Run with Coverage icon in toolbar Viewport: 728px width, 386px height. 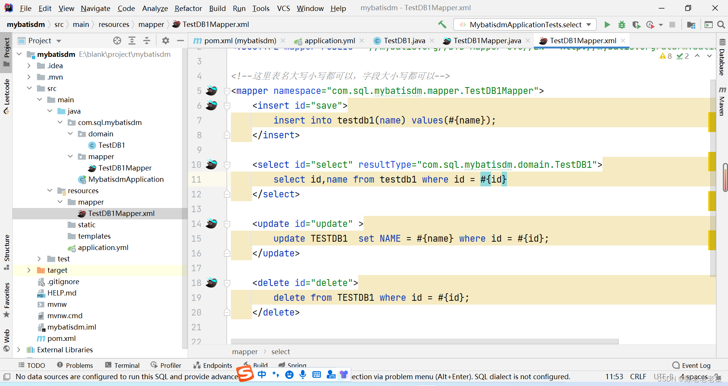pyautogui.click(x=636, y=25)
